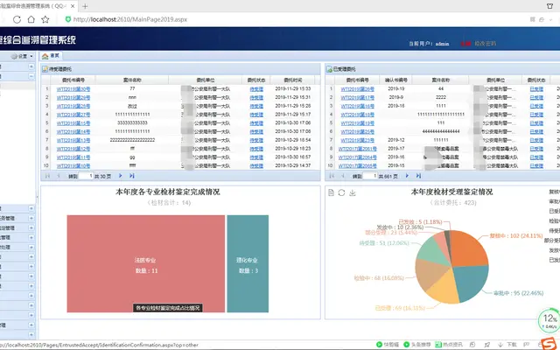Switch to the 首页 tab
560x350 pixels.
(x=51, y=56)
